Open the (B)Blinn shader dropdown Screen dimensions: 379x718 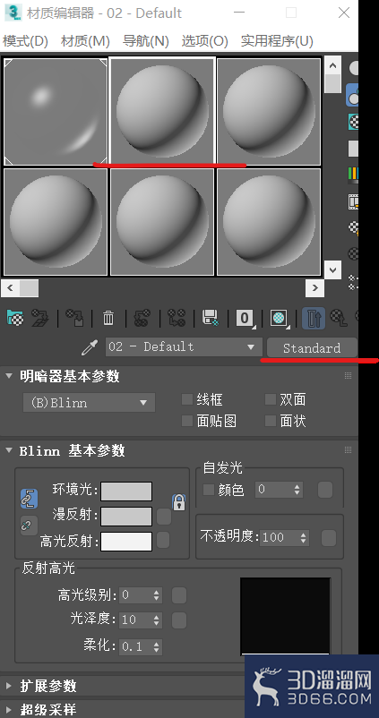click(90, 403)
